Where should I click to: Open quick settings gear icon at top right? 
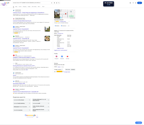coord(130,3)
